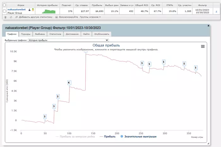The width and height of the screenshot is (221, 147).
Task: Click the $ win marker just before game 300
Action: 164,62
